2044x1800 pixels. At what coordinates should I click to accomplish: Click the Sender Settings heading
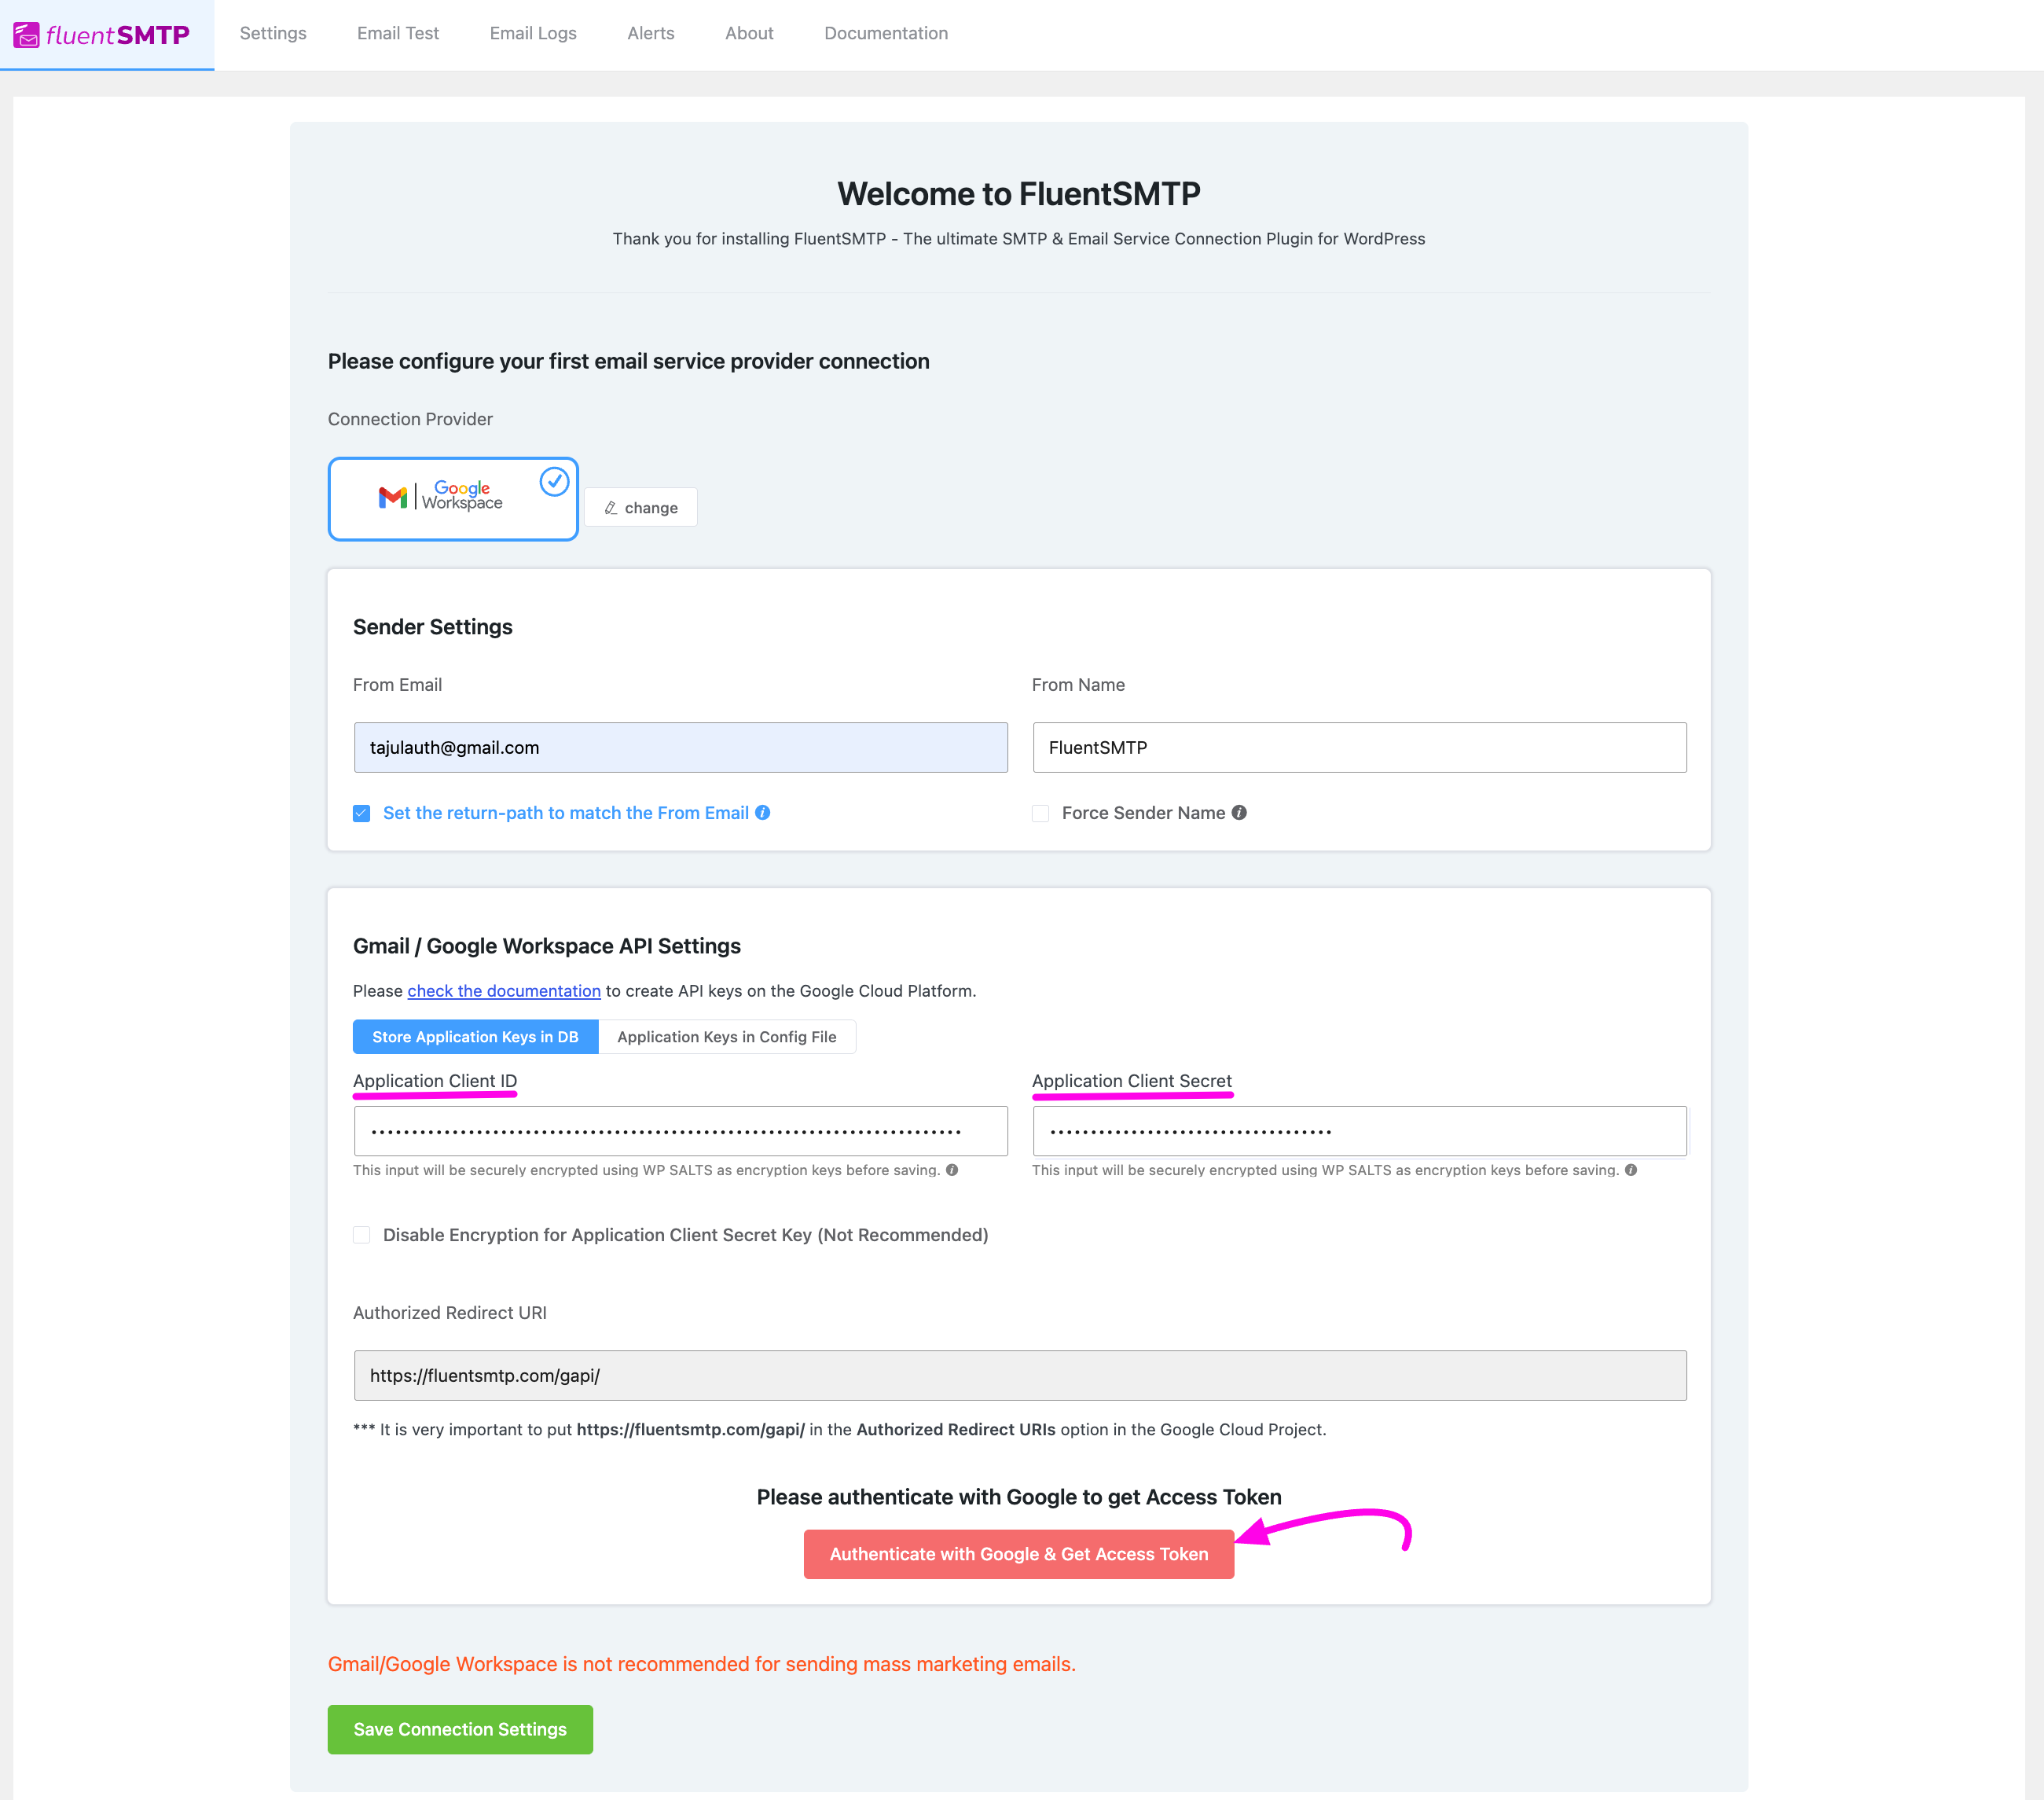433,627
